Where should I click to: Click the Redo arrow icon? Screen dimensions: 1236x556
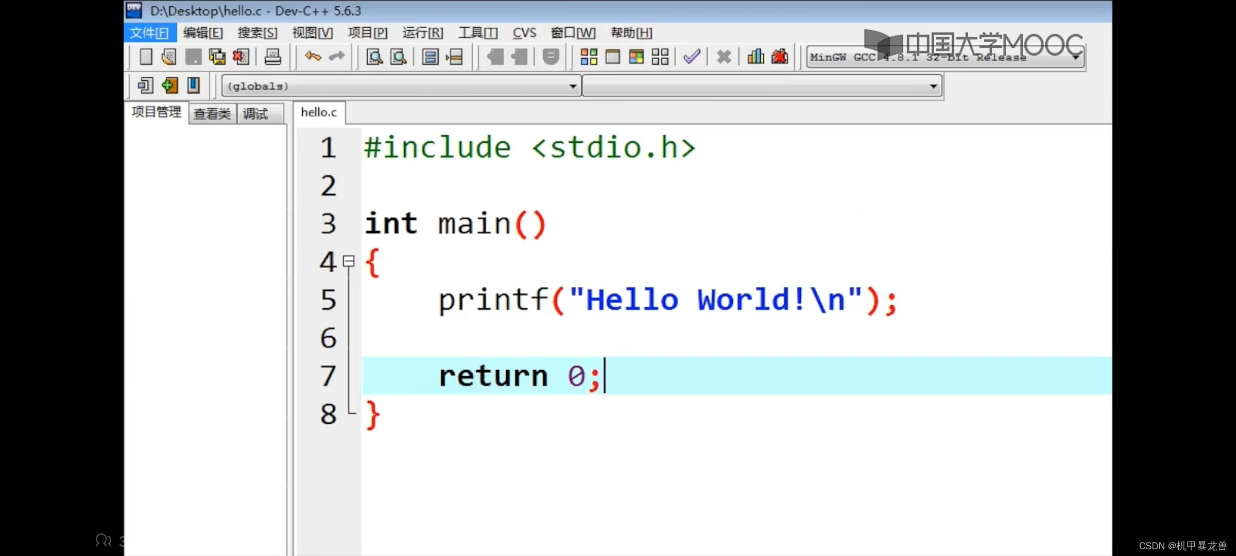pos(337,56)
